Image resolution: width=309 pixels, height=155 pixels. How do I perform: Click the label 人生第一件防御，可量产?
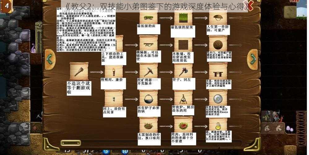click(218, 30)
